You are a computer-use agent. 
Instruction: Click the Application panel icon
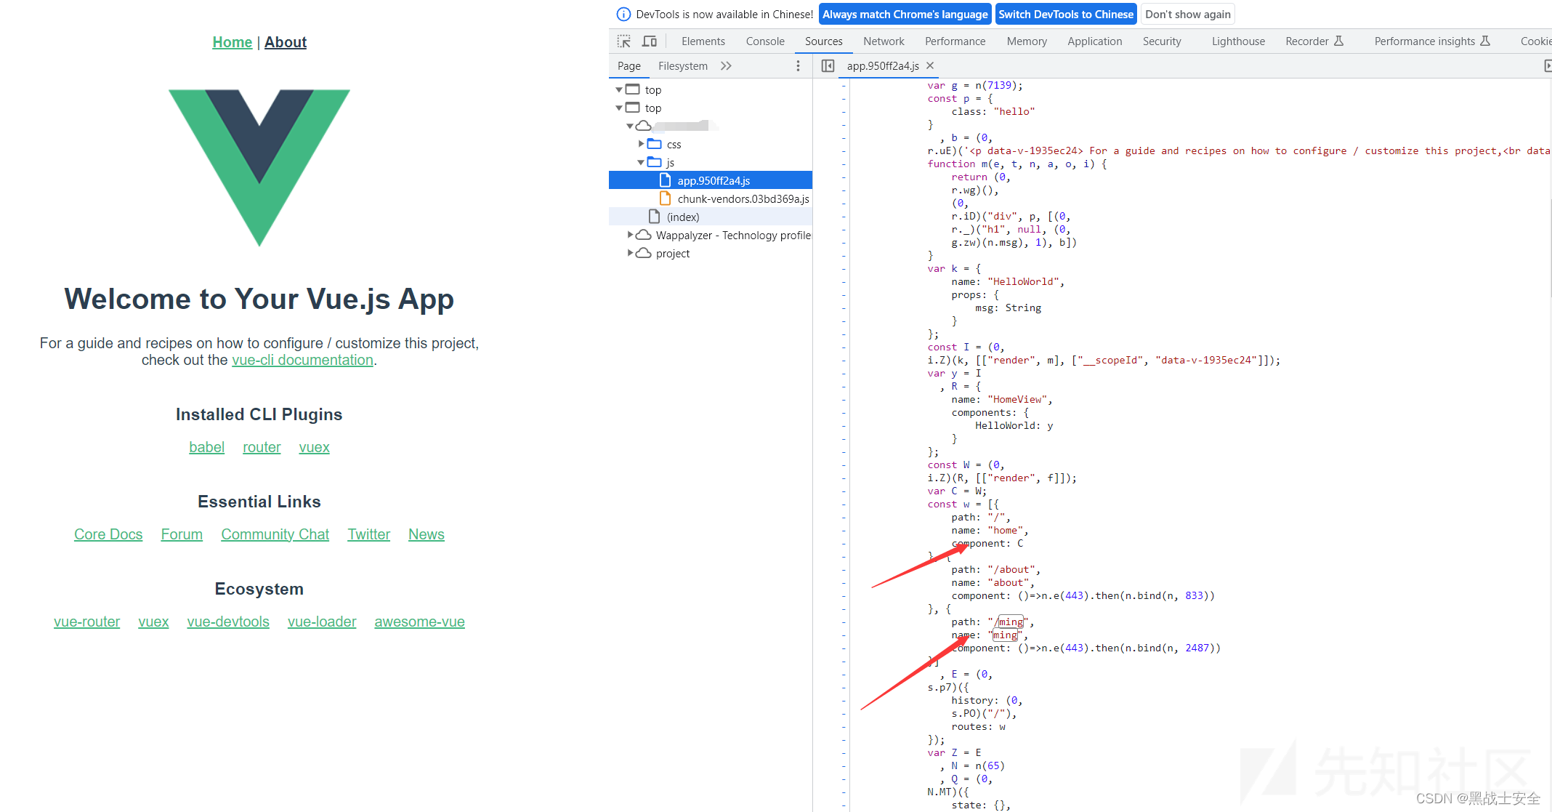click(x=1092, y=41)
